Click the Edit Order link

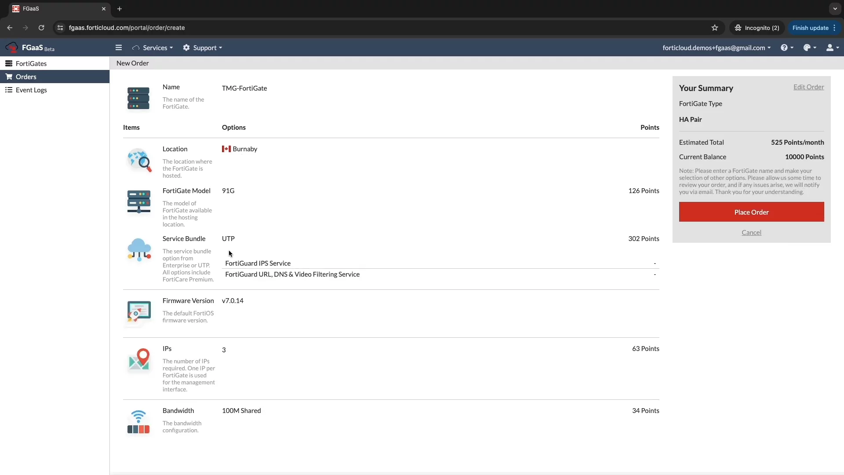click(x=808, y=87)
